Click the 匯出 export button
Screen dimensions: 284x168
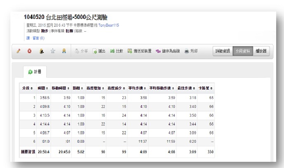[99, 51]
